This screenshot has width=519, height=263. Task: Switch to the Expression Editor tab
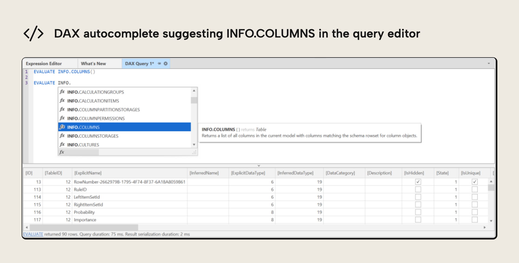pos(44,63)
